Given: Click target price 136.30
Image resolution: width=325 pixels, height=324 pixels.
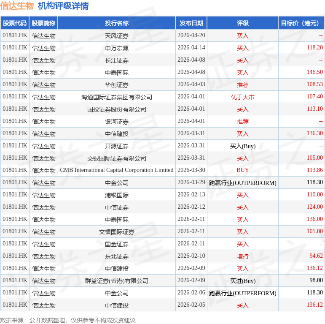Looking at the screenshot, I should click(314, 133).
